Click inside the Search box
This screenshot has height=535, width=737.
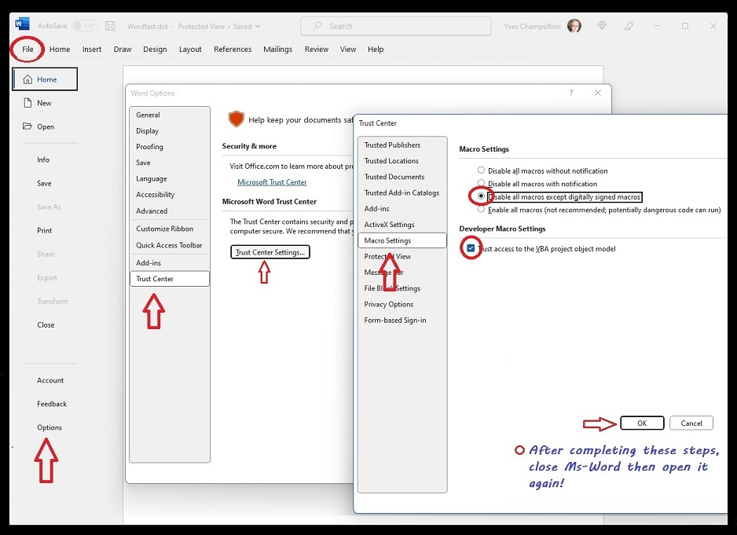pyautogui.click(x=396, y=27)
